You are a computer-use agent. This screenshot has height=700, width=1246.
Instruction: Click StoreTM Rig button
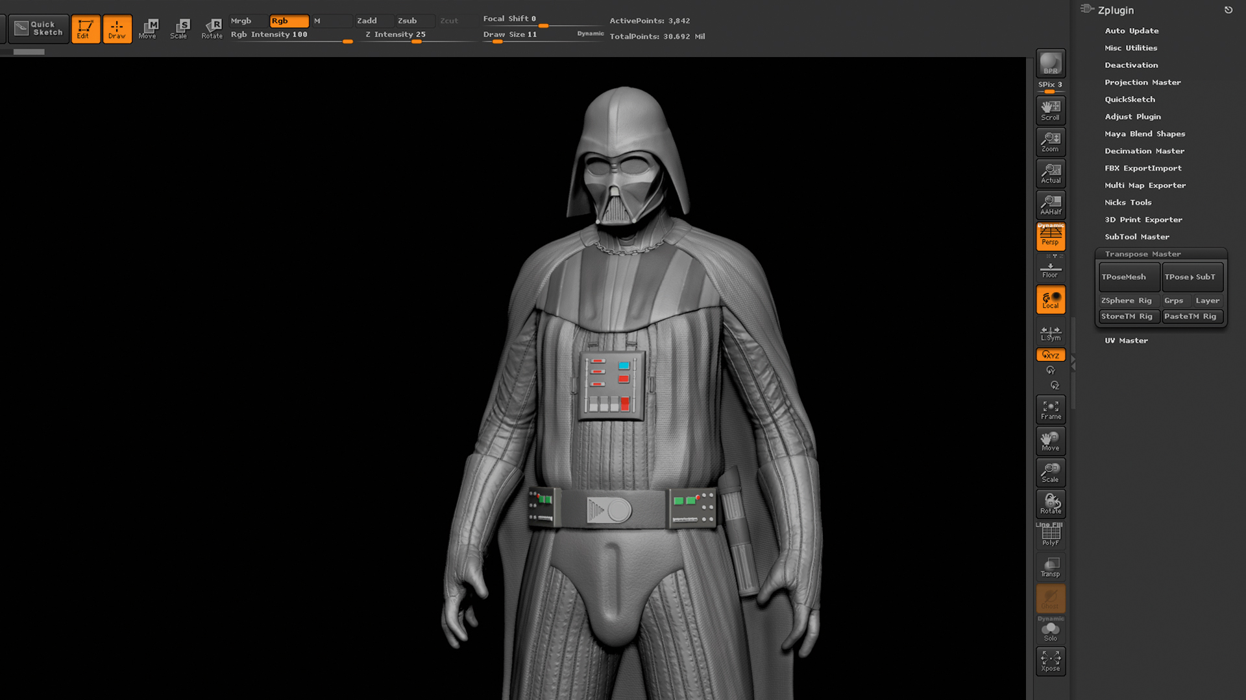point(1129,316)
